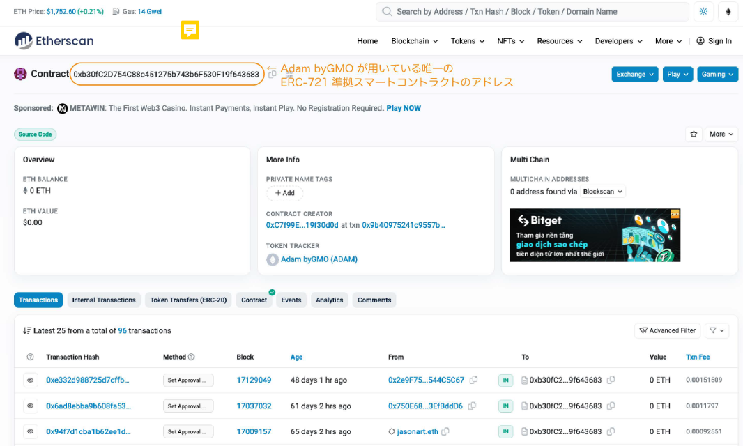Add a private name tag
Image resolution: width=743 pixels, height=446 pixels.
[285, 193]
